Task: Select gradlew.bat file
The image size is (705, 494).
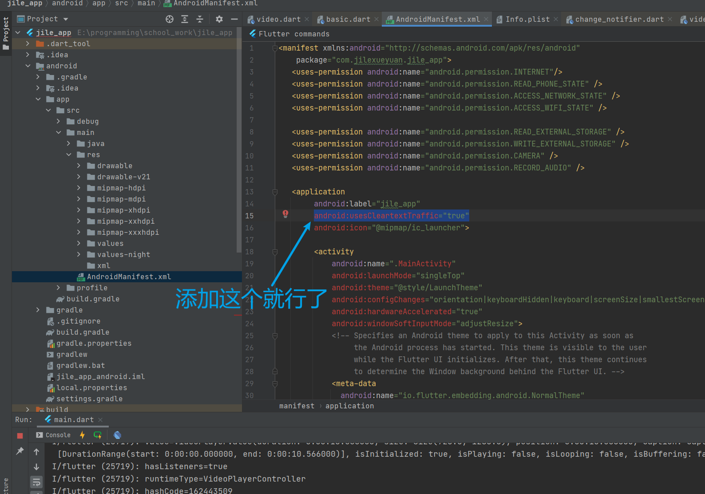Action: pos(76,365)
